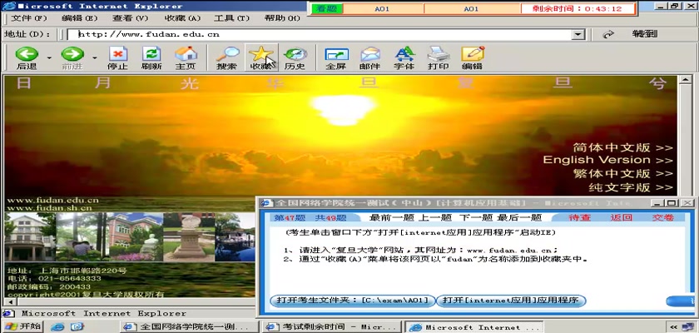Open the 前进 history dropdown arrow
Screen dimensions: 699x333
(95, 58)
